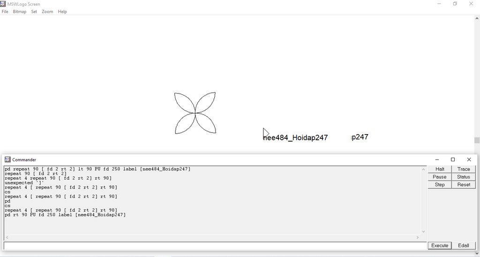Click the command history scroll down arrow

pyautogui.click(x=424, y=232)
